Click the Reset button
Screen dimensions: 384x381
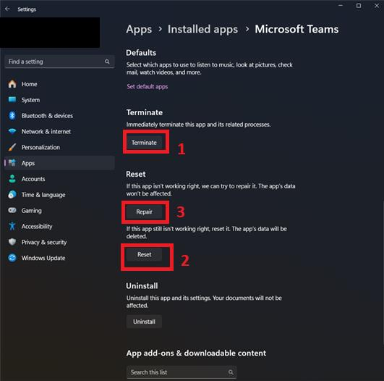click(144, 254)
